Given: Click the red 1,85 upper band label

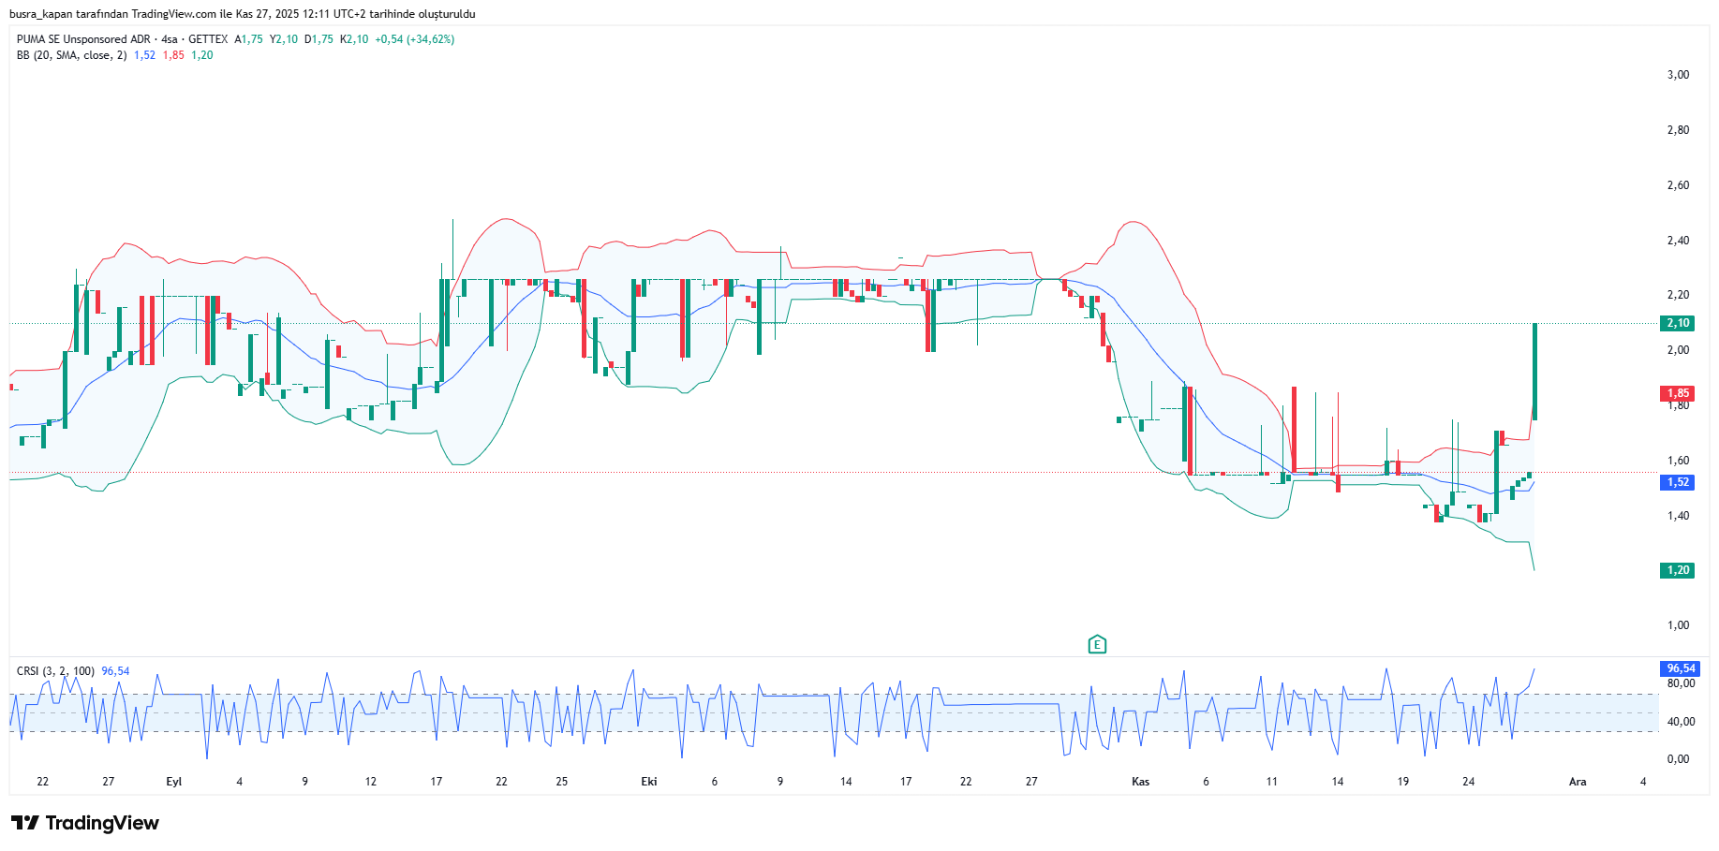Looking at the screenshot, I should [x=1677, y=393].
